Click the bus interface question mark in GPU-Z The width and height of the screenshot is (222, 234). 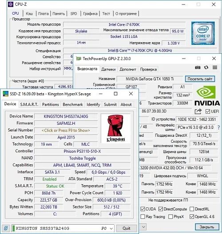[218, 127]
